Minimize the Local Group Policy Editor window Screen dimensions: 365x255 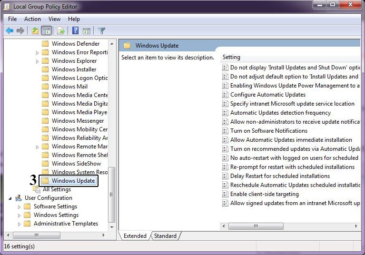[x=320, y=4]
